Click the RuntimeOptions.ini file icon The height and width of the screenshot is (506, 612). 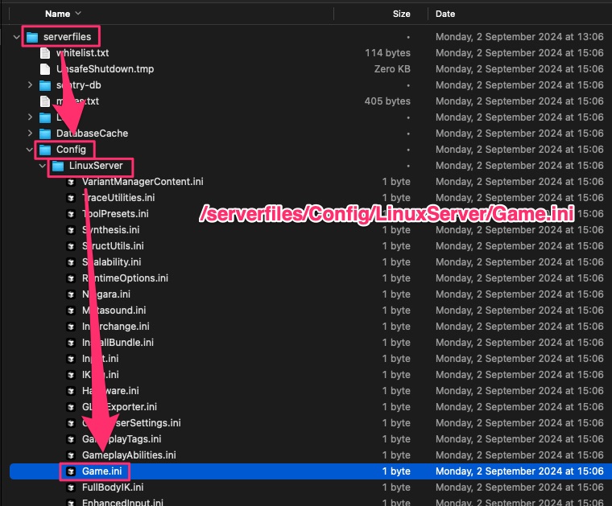point(71,278)
